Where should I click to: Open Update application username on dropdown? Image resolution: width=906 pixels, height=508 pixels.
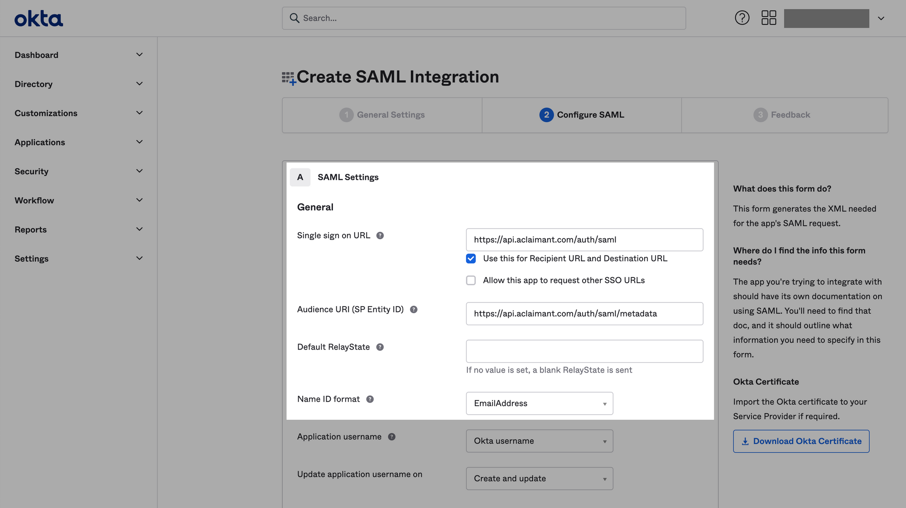coord(540,479)
